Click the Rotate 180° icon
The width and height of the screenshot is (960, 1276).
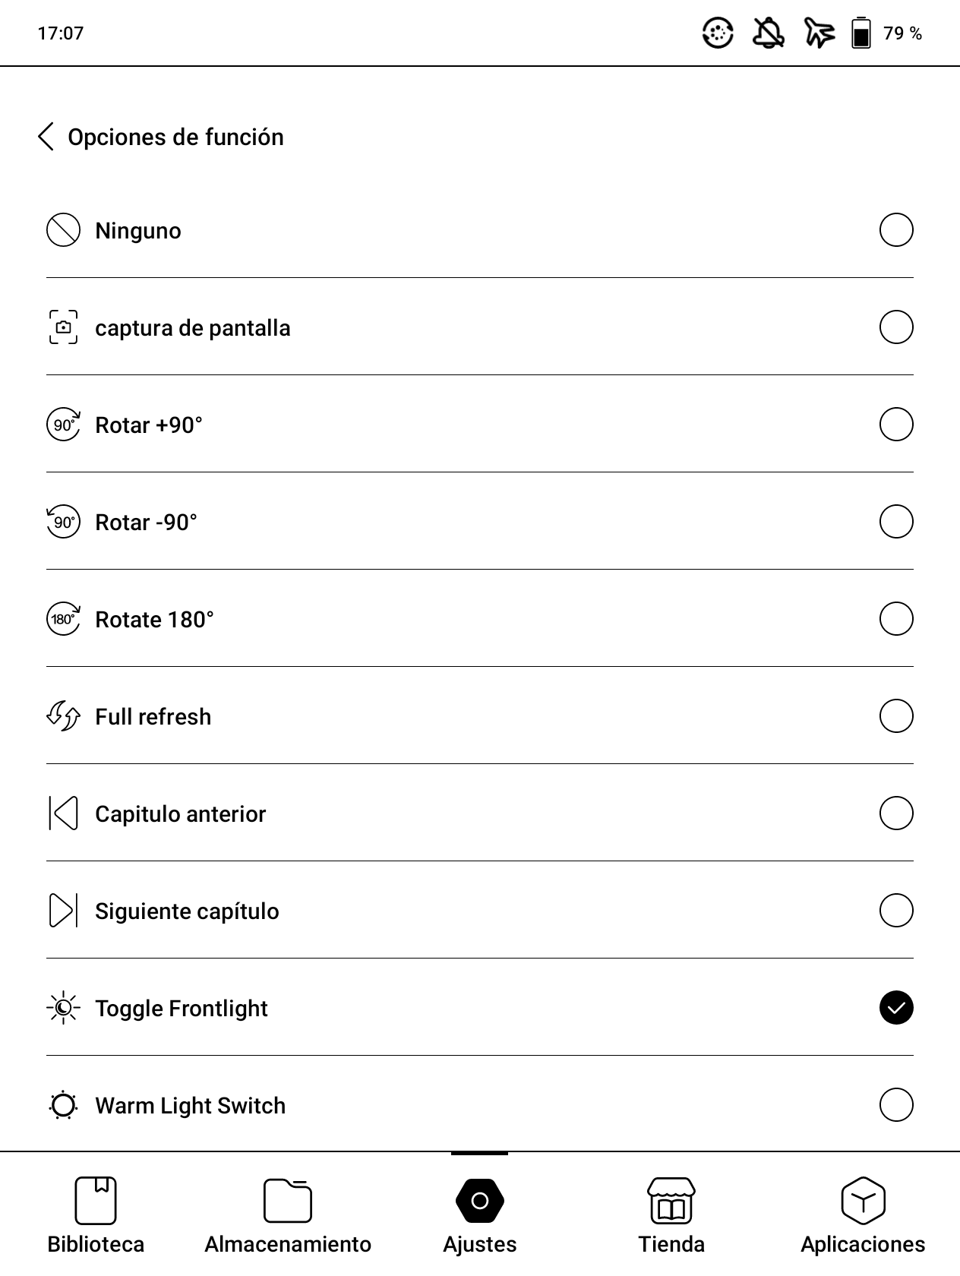click(x=63, y=619)
